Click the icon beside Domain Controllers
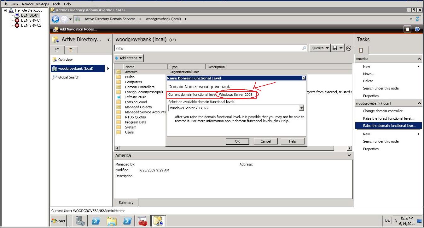The image size is (424, 228). [x=119, y=87]
